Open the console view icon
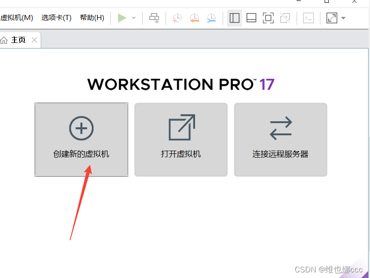 (x=308, y=18)
